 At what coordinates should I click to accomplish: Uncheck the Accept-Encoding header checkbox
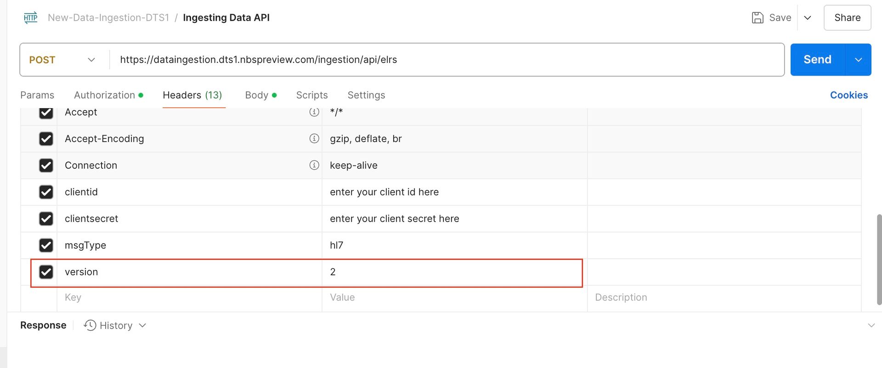[46, 139]
